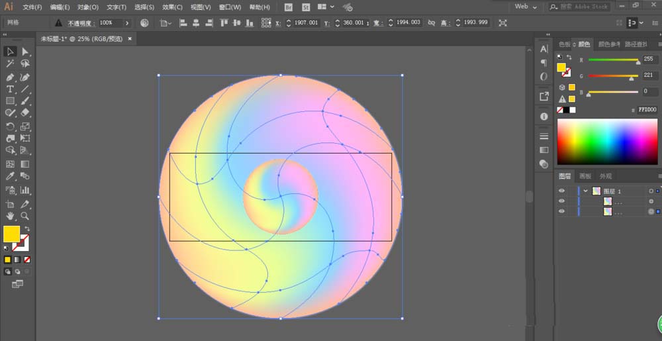662x341 pixels.
Task: Open the Web workspace dropdown
Action: pyautogui.click(x=526, y=7)
